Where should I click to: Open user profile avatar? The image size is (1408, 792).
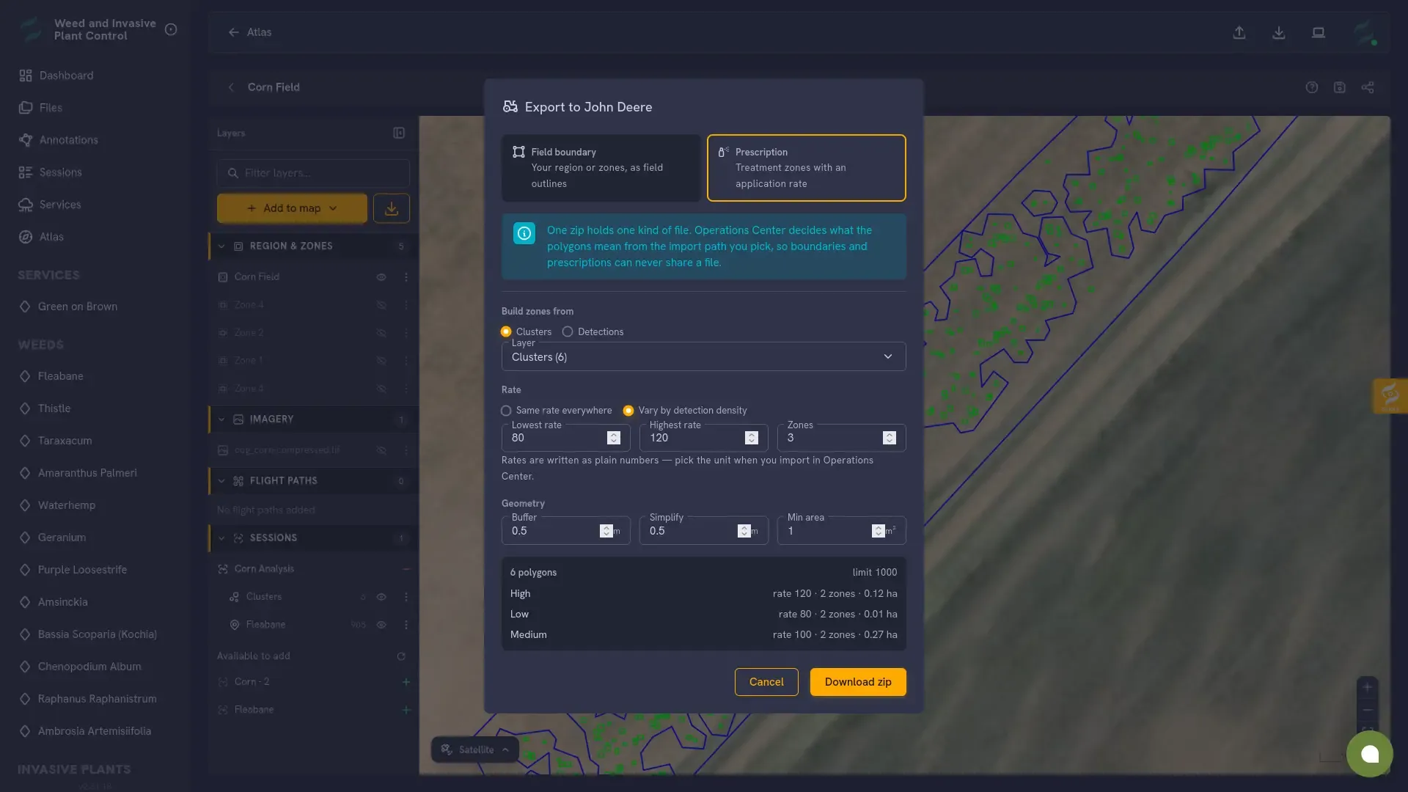click(1365, 32)
